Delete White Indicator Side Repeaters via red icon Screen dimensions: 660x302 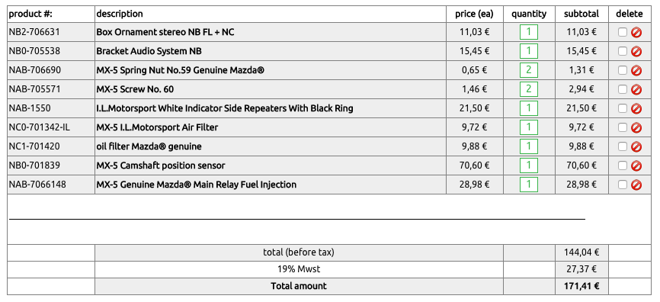[x=636, y=108]
